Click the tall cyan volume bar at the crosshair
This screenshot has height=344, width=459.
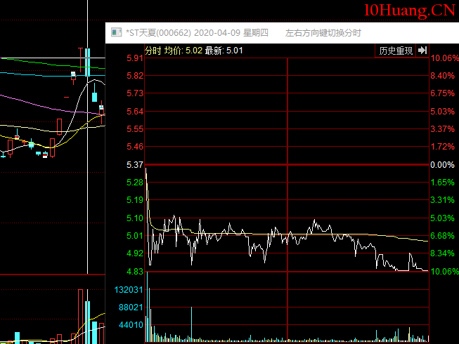coord(88,322)
